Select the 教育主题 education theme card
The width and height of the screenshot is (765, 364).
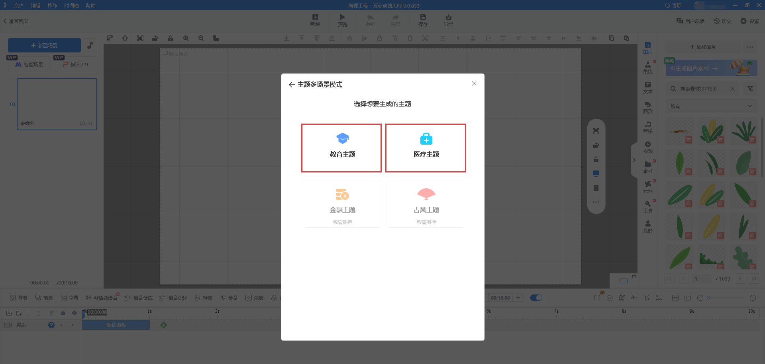tap(341, 148)
